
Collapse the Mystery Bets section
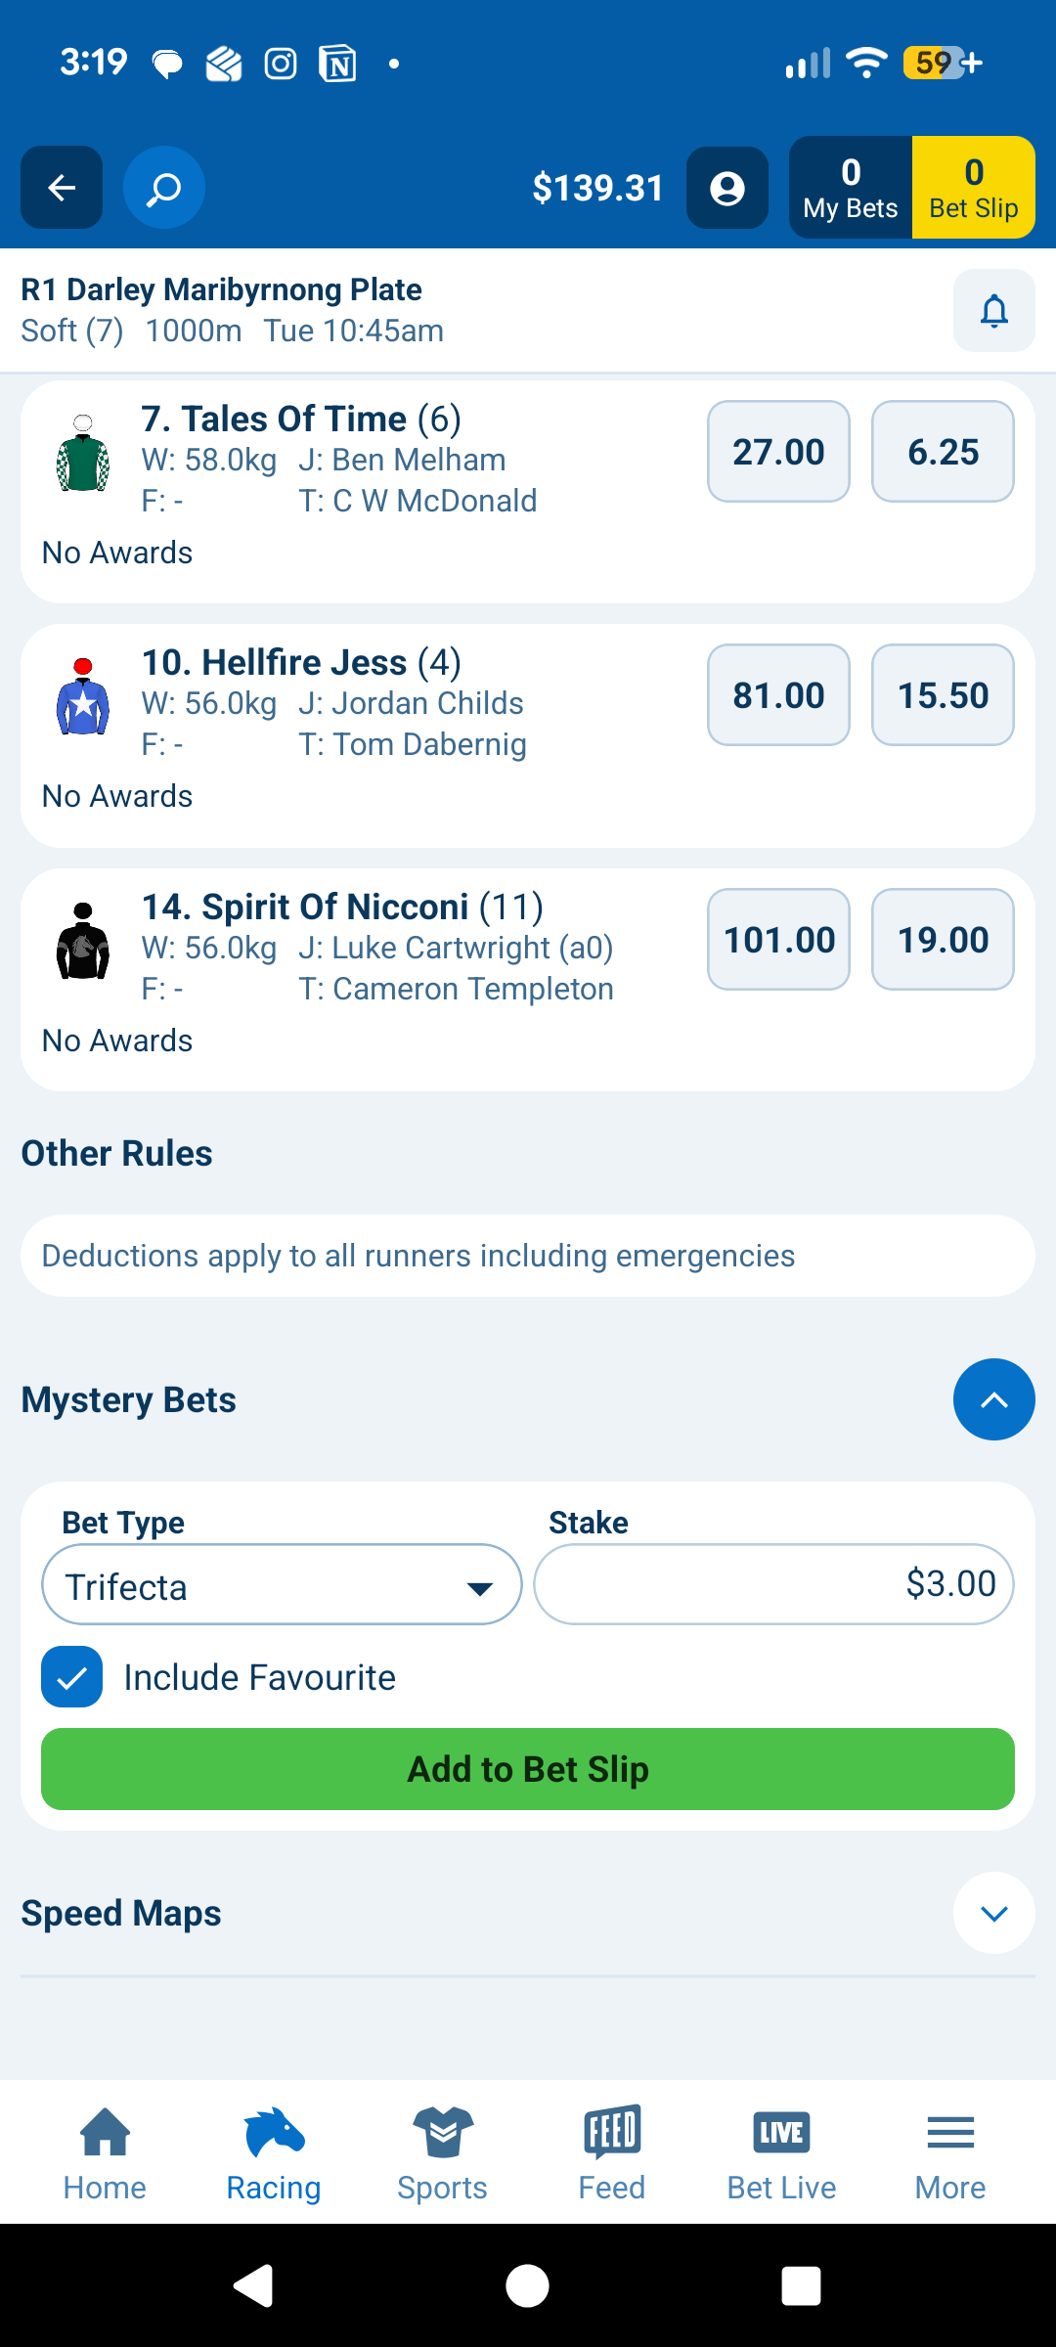pos(993,1399)
